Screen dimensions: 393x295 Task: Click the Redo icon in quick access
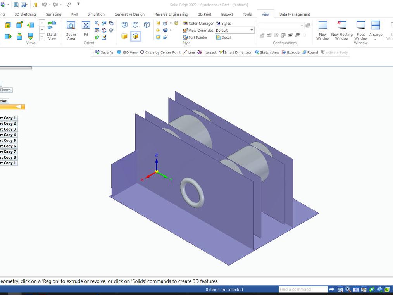click(55, 5)
